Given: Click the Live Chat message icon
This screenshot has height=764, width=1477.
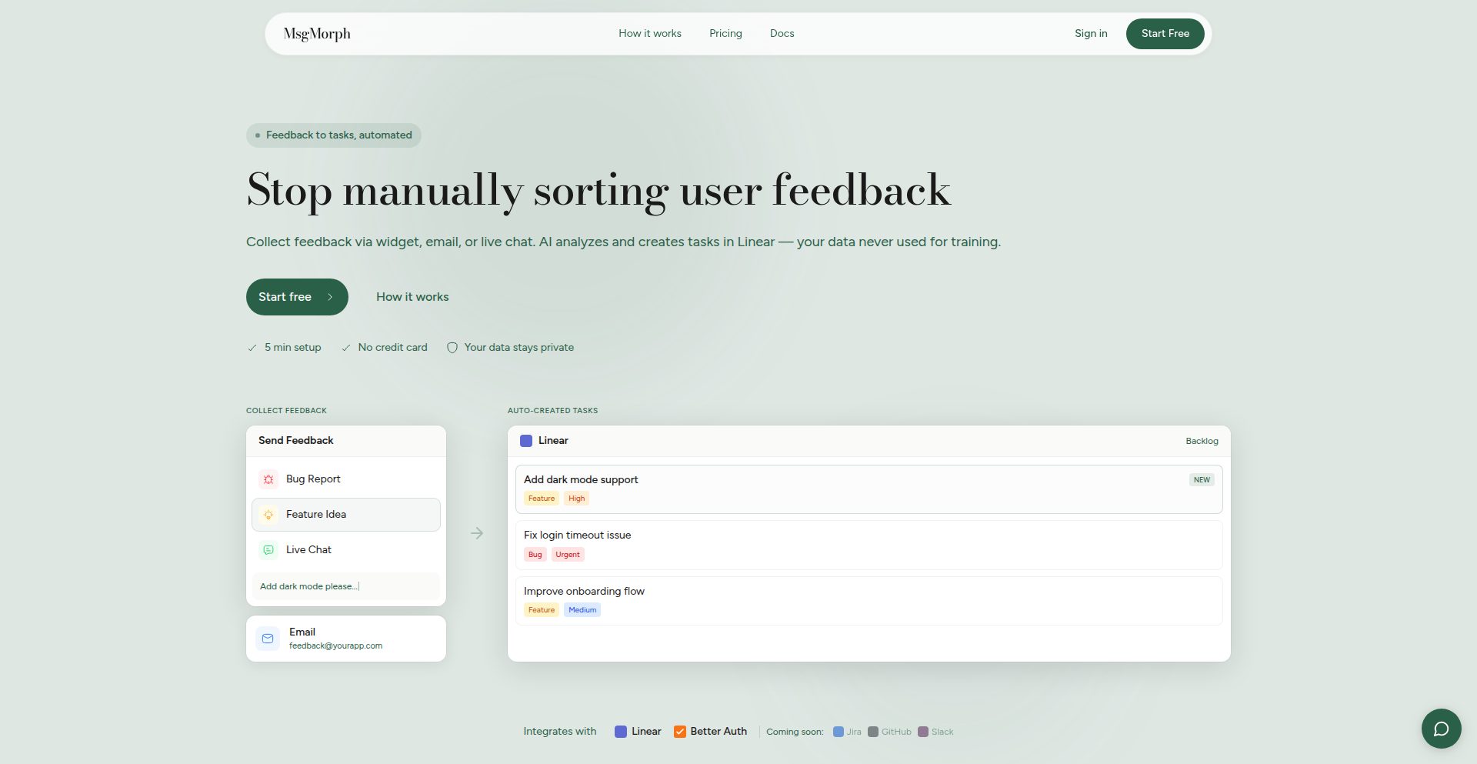Looking at the screenshot, I should click(x=268, y=550).
